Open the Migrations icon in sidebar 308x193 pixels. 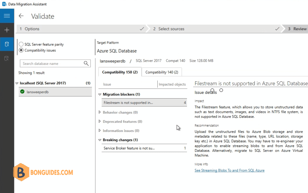7,58
